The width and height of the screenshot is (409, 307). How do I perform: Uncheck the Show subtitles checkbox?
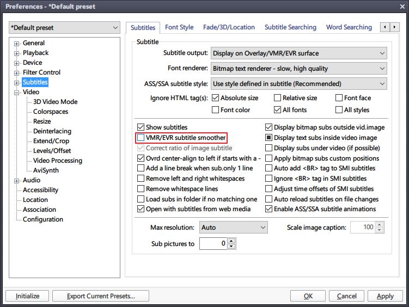click(142, 127)
